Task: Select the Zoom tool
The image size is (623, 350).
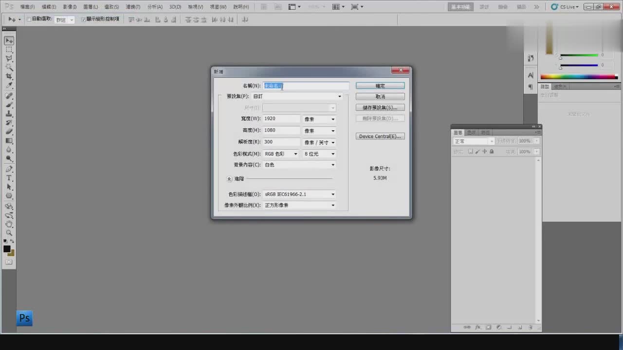Action: (x=9, y=233)
